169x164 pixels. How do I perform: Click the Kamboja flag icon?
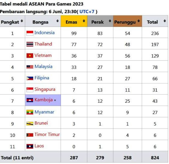click(x=30, y=100)
